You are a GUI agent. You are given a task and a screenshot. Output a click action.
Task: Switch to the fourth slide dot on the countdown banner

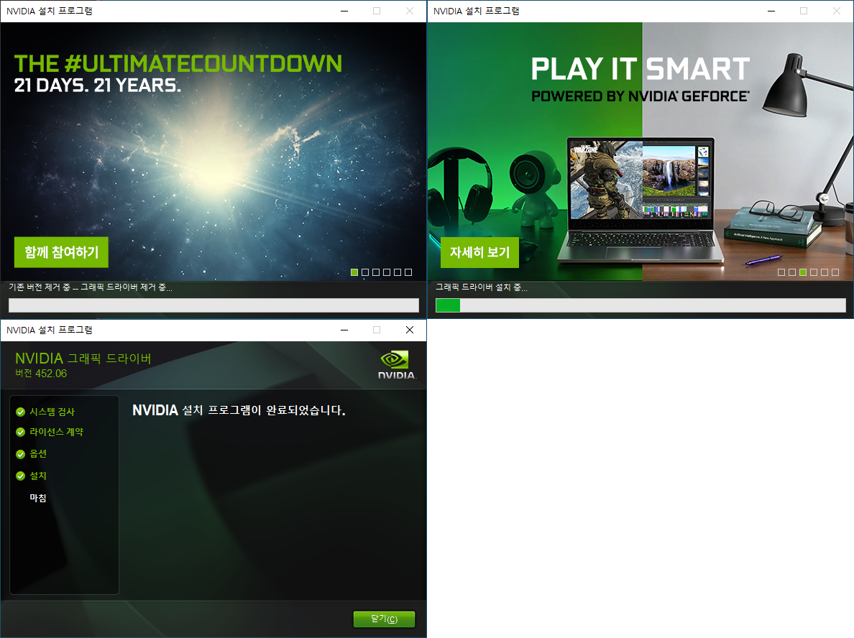(387, 272)
